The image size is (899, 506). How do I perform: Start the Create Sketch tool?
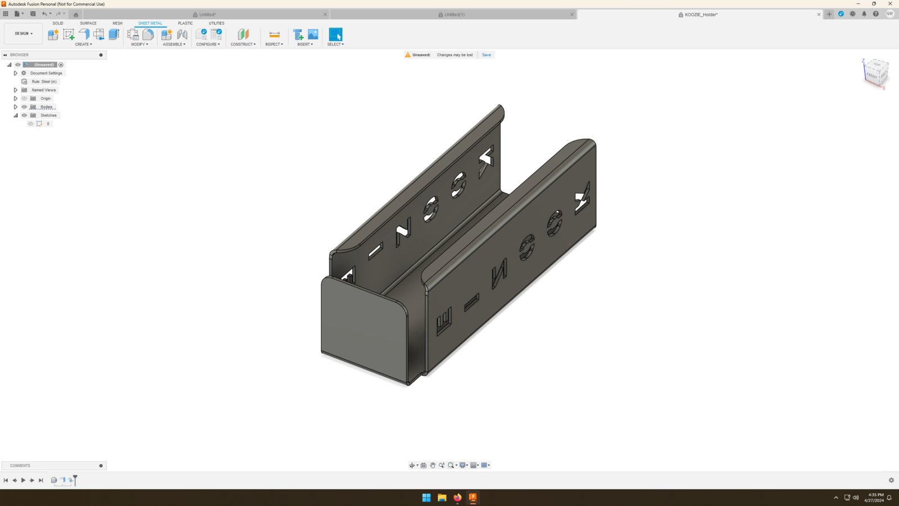coord(69,34)
